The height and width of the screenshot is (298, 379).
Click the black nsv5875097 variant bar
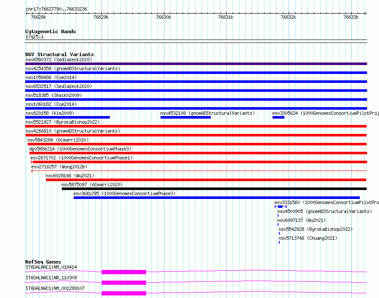[214, 189]
